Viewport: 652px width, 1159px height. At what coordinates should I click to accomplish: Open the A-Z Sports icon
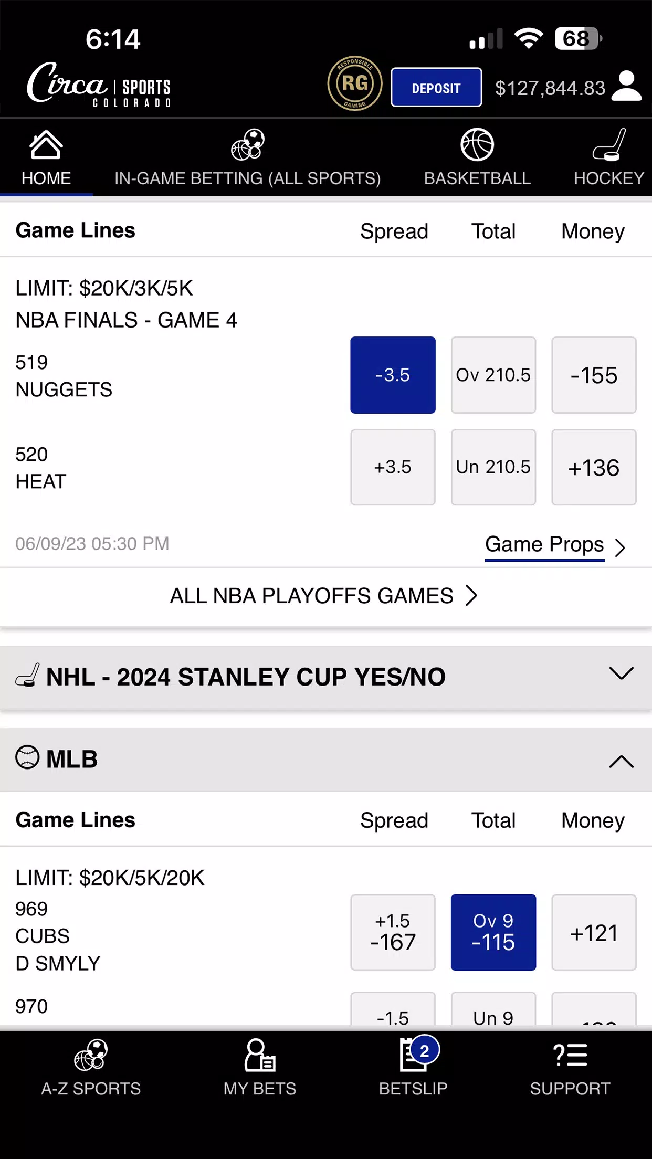[91, 1055]
